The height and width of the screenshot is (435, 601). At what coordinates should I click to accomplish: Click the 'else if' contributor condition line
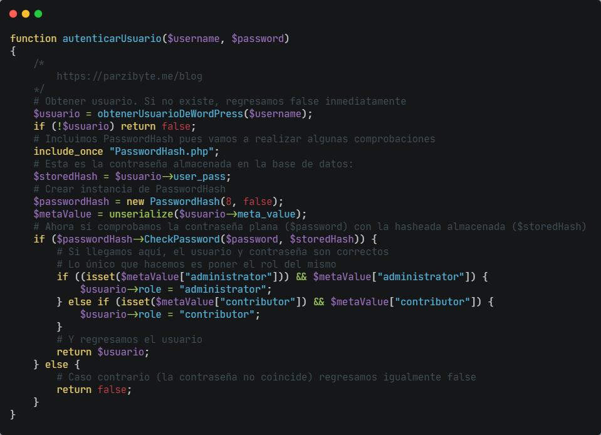[275, 302]
